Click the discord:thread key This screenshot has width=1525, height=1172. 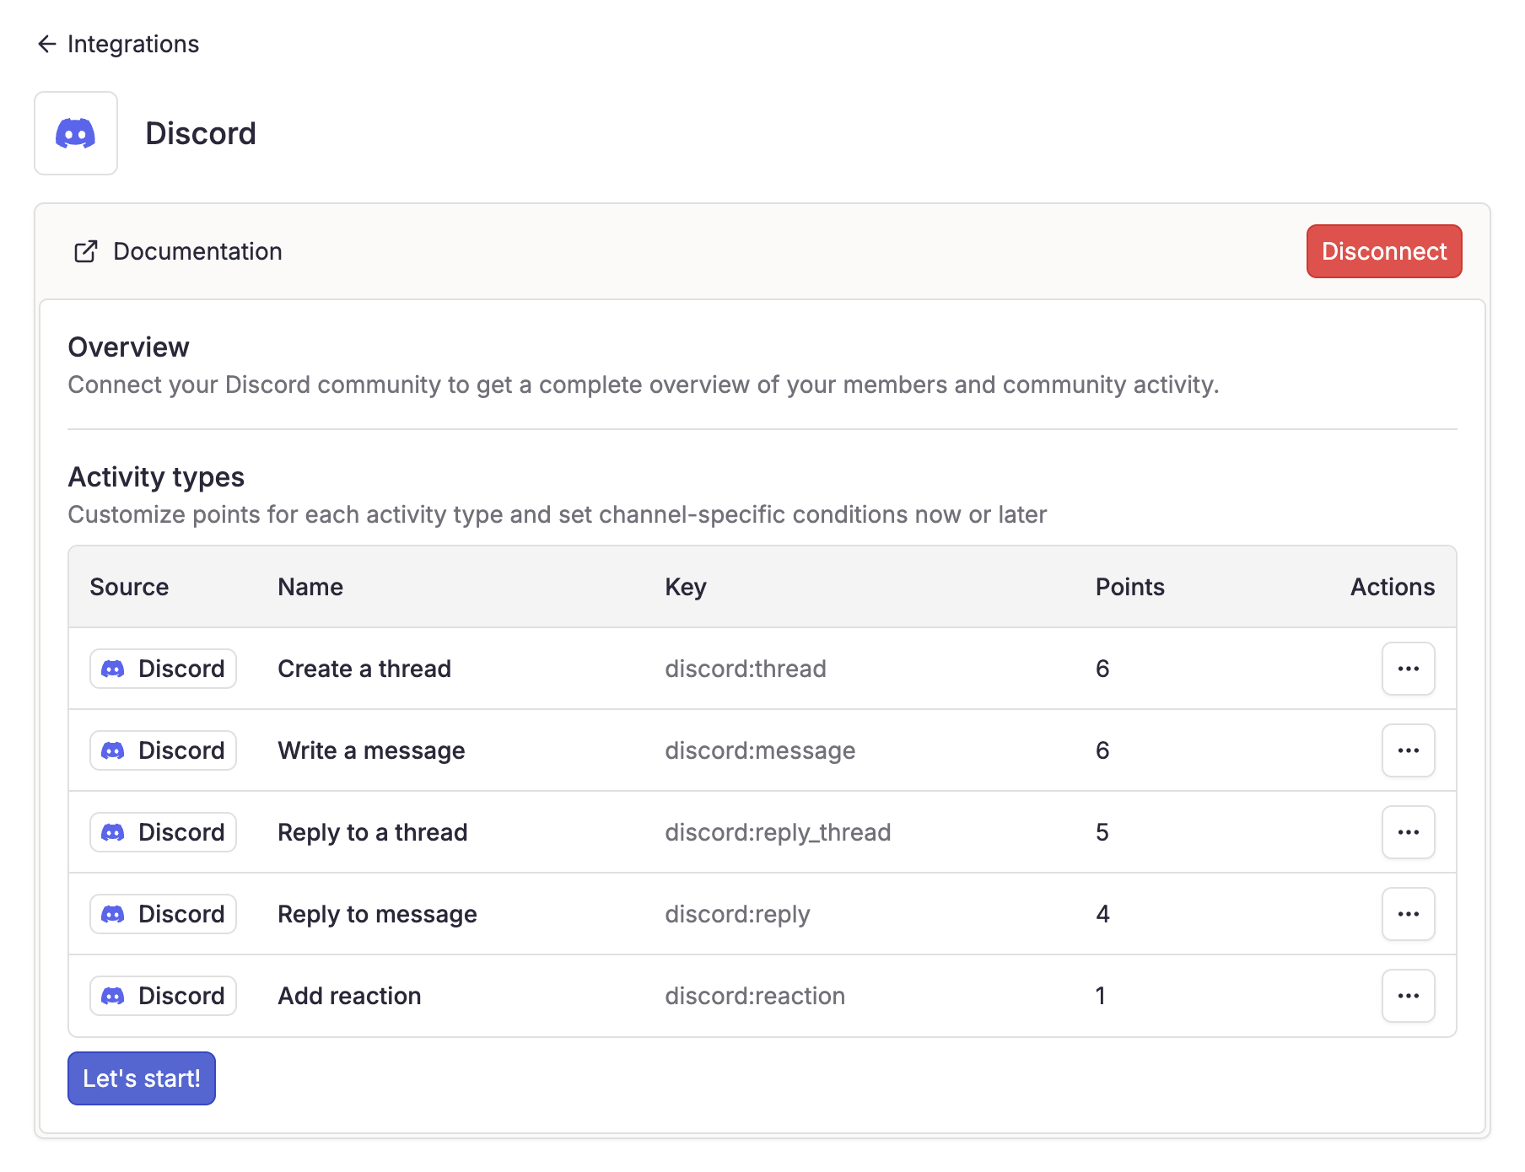pyautogui.click(x=746, y=669)
